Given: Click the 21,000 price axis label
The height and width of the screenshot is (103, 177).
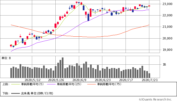Looking at the screenshot, I should tap(167, 27).
